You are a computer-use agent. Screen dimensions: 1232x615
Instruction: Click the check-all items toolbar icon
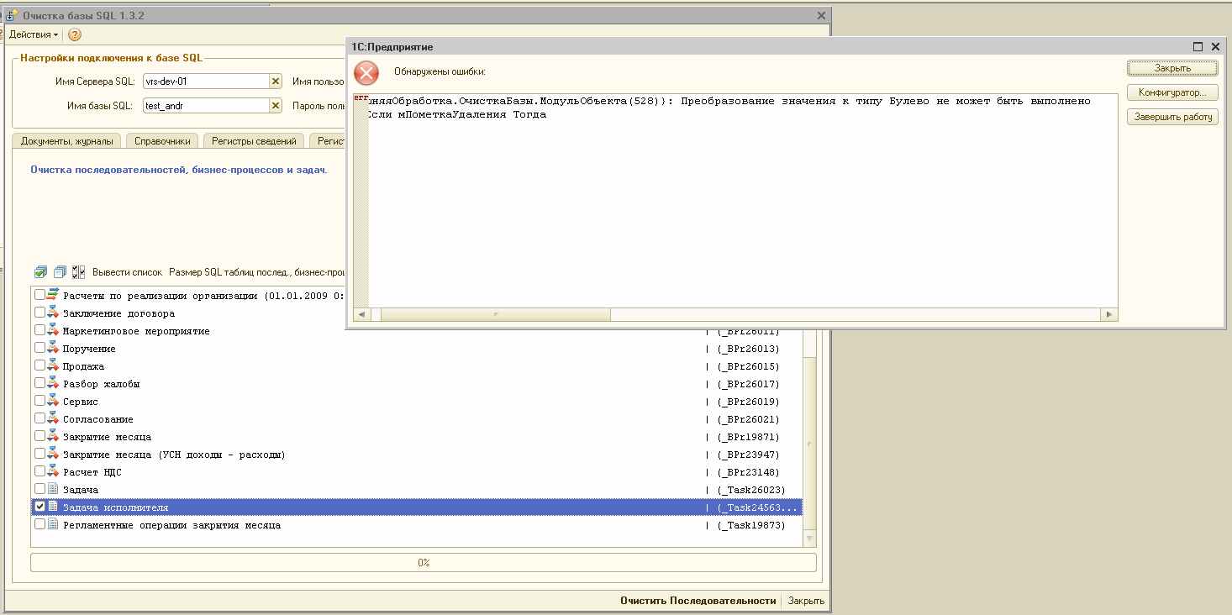[40, 272]
